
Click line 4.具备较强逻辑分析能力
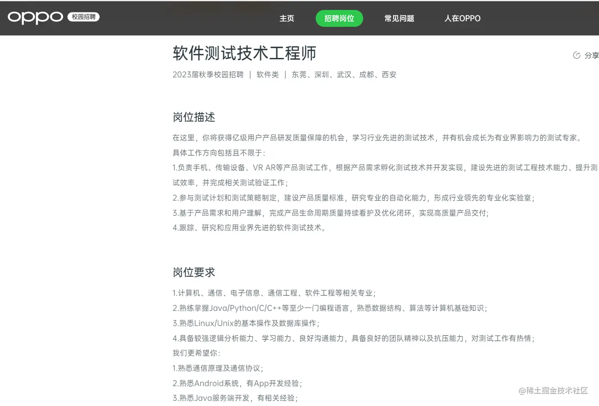[x=354, y=339]
